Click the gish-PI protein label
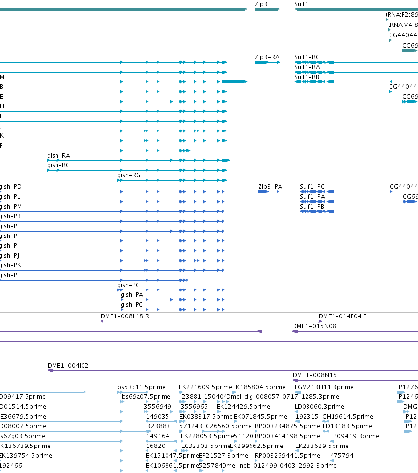 (9, 246)
